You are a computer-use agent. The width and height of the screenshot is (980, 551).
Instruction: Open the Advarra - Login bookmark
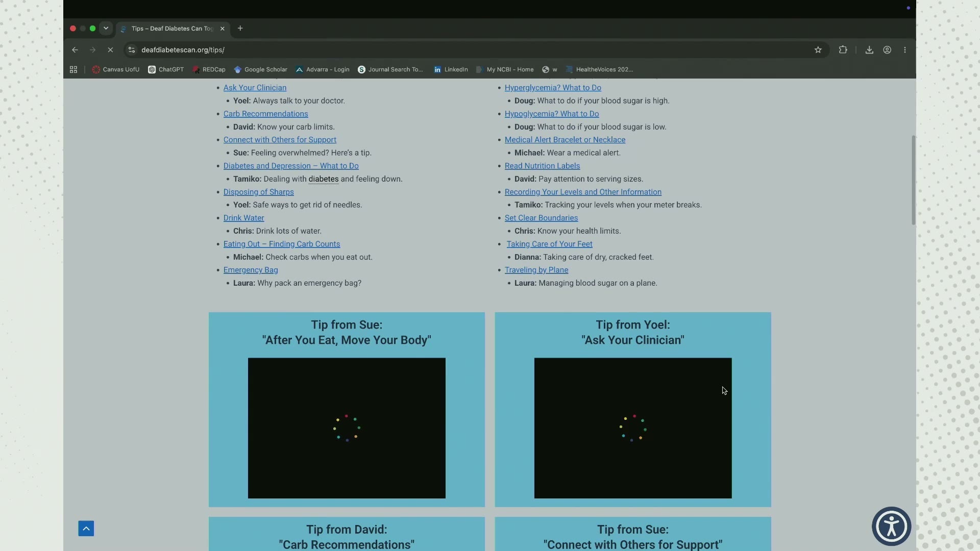point(323,69)
